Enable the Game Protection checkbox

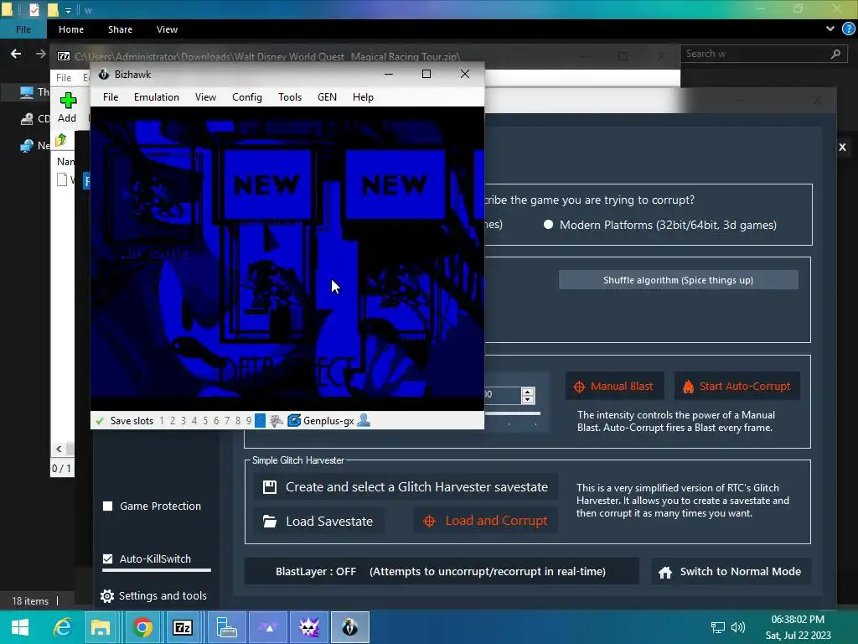(x=108, y=506)
